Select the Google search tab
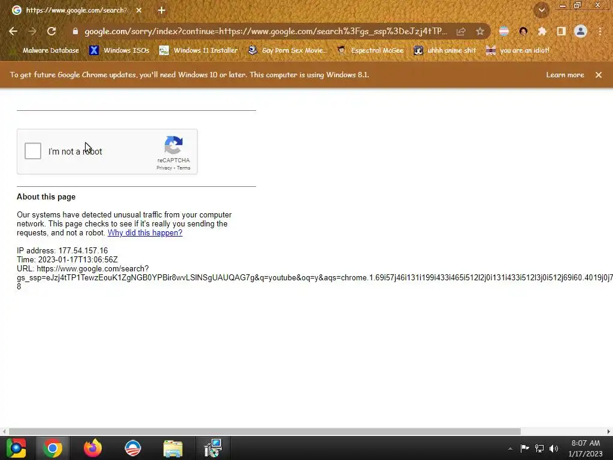The height and width of the screenshot is (460, 613). (x=76, y=11)
